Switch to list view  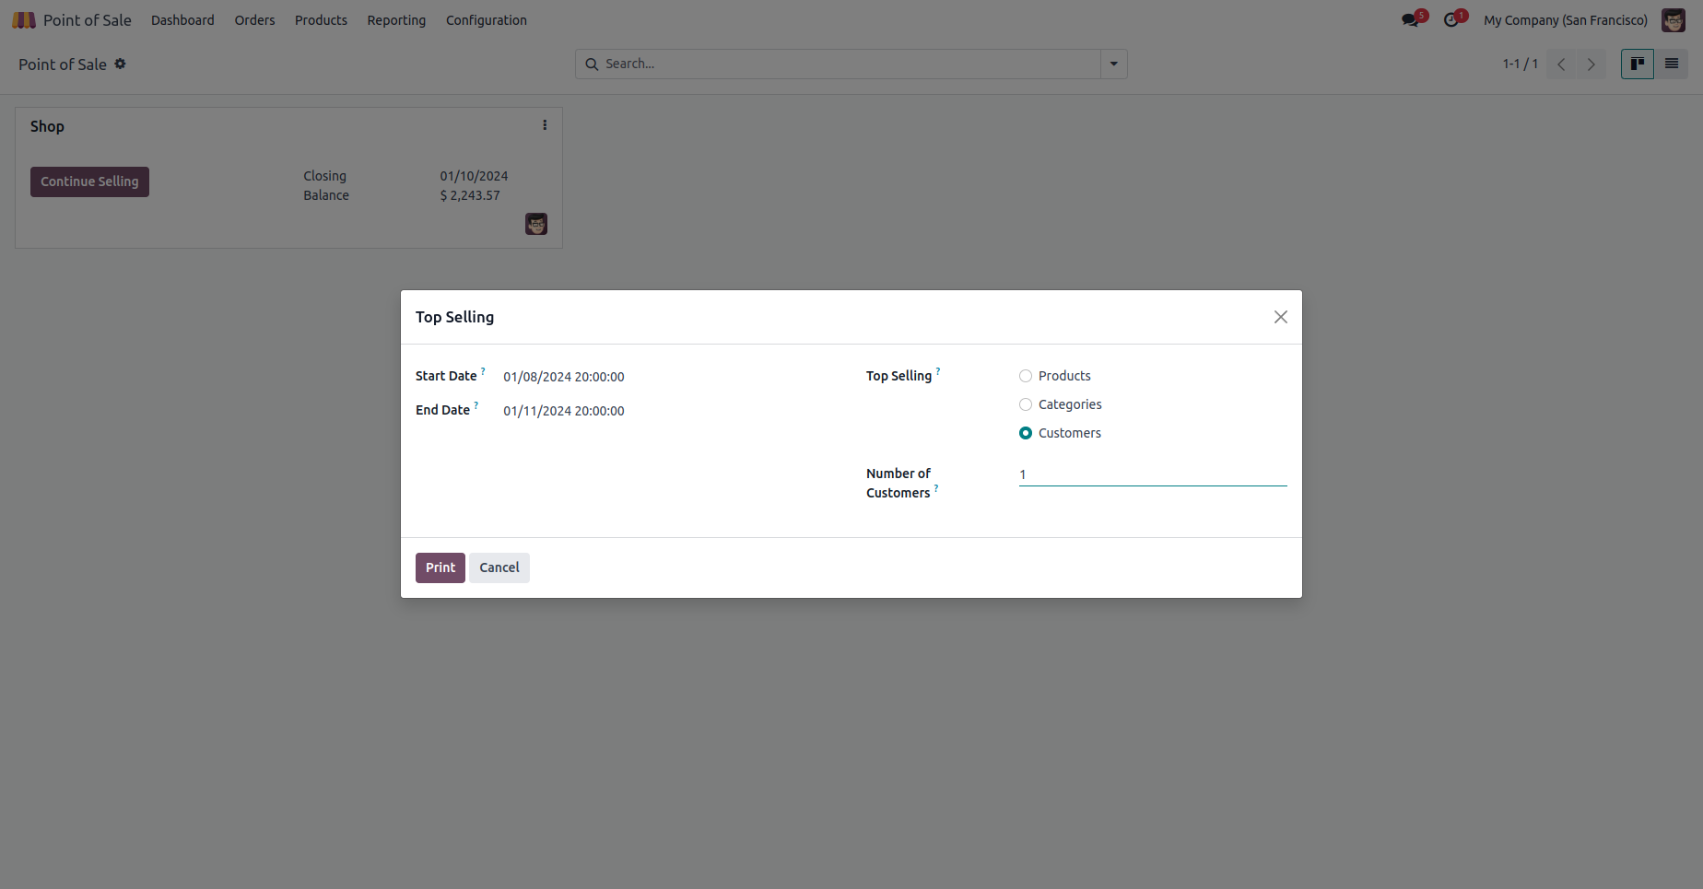point(1671,64)
